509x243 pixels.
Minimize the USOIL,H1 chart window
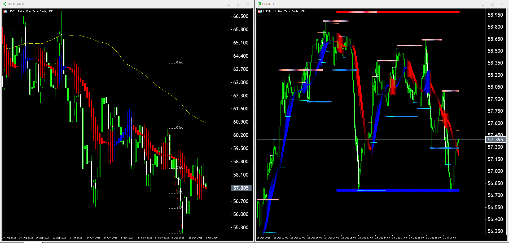point(483,4)
